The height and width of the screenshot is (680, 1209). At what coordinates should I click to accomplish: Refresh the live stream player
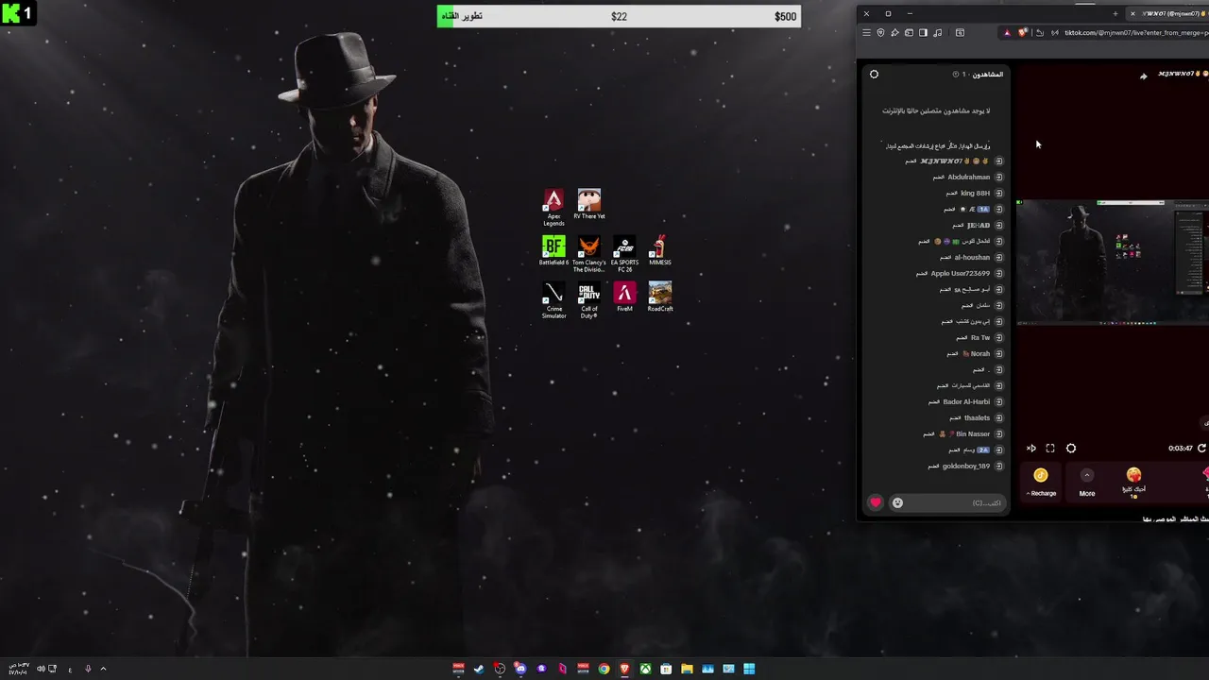(1202, 449)
